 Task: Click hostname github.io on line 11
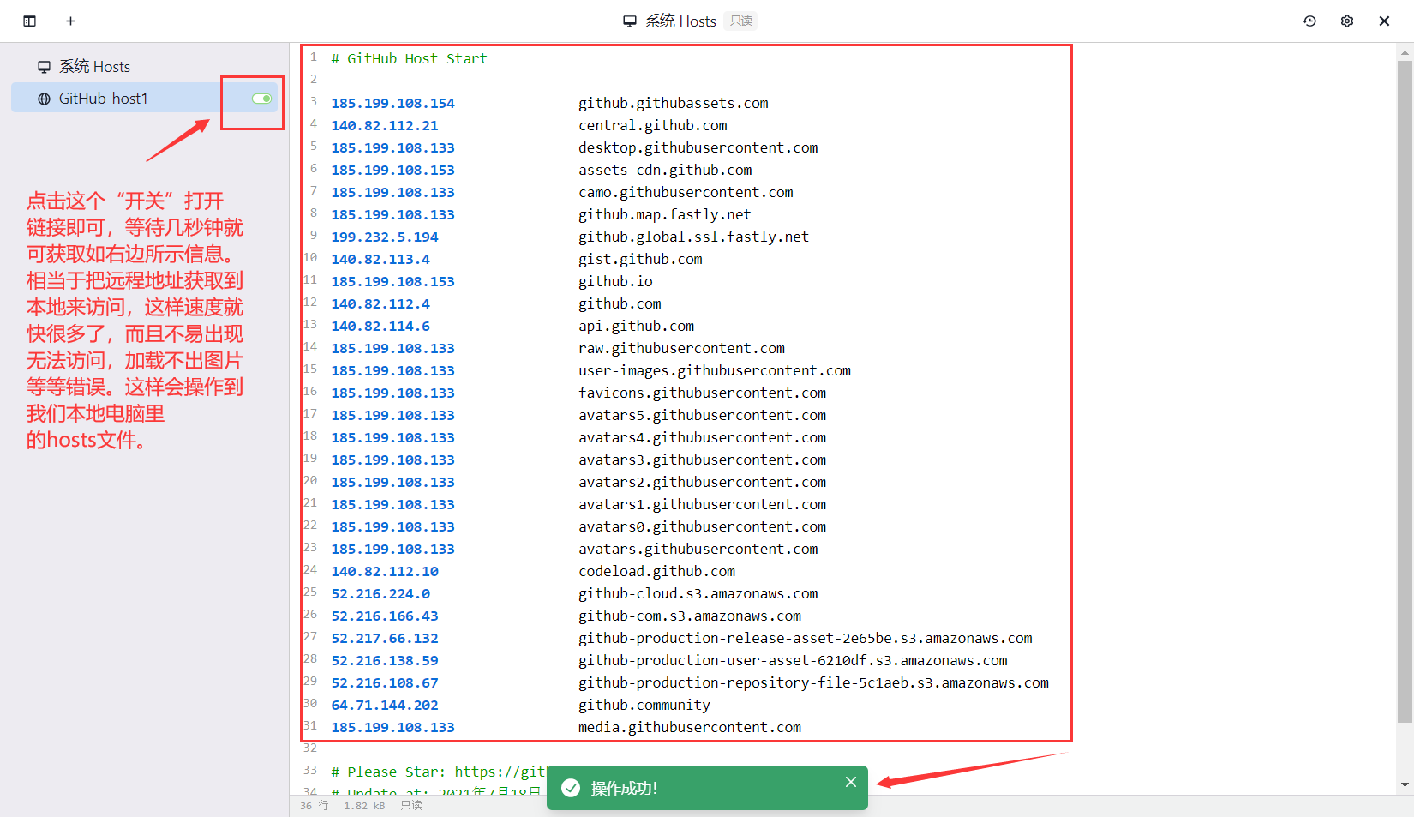(615, 281)
